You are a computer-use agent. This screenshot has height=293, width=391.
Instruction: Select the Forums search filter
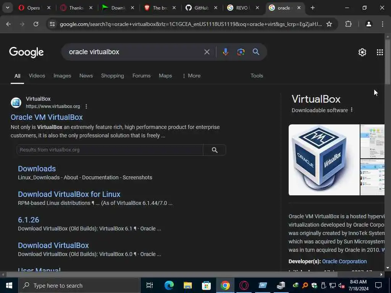coord(141,76)
